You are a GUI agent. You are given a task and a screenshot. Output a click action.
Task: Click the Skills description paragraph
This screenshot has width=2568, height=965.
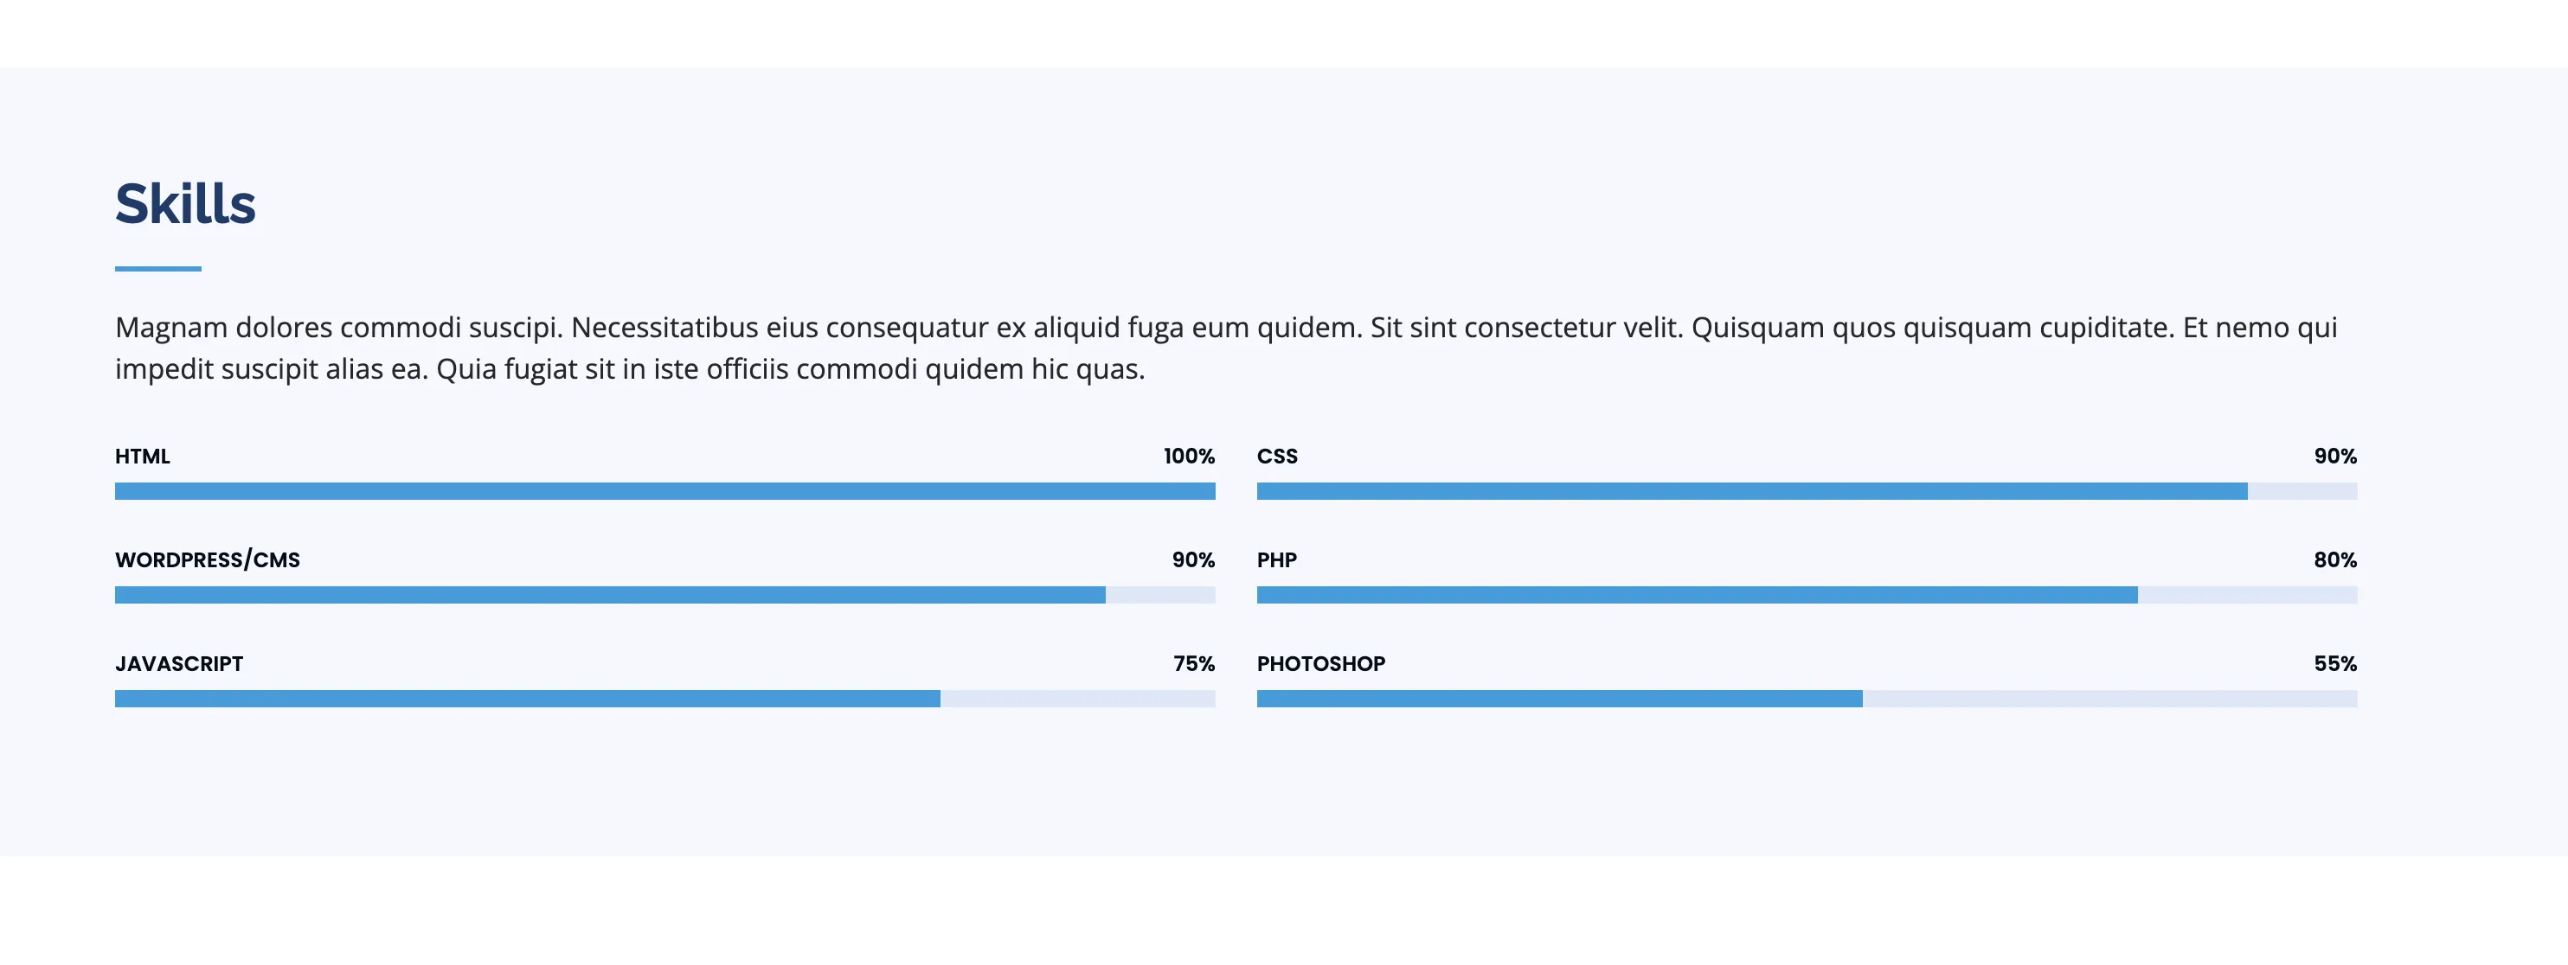1226,348
